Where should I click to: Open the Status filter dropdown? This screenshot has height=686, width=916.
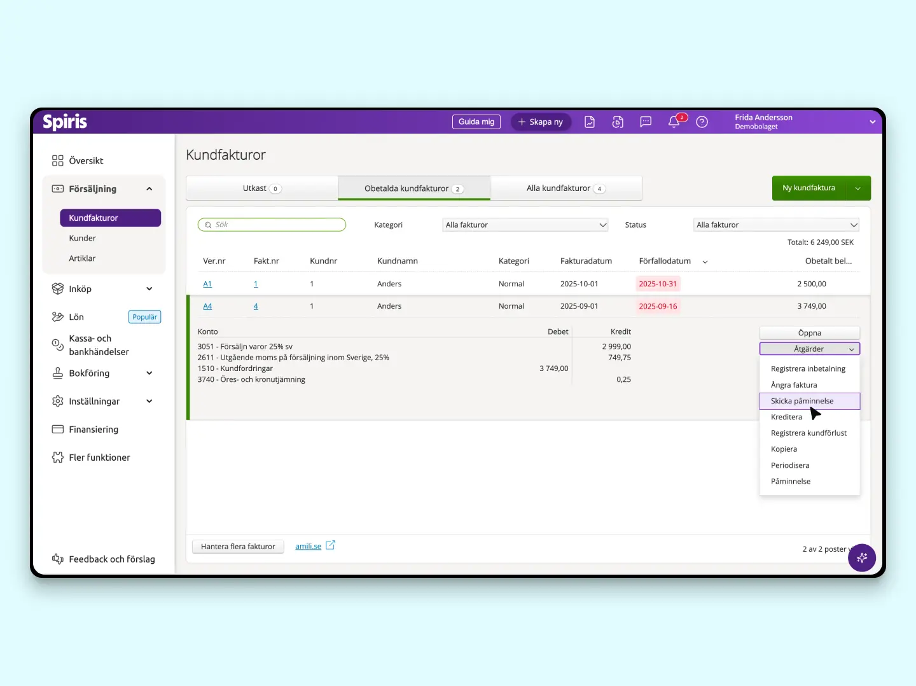[x=776, y=225]
